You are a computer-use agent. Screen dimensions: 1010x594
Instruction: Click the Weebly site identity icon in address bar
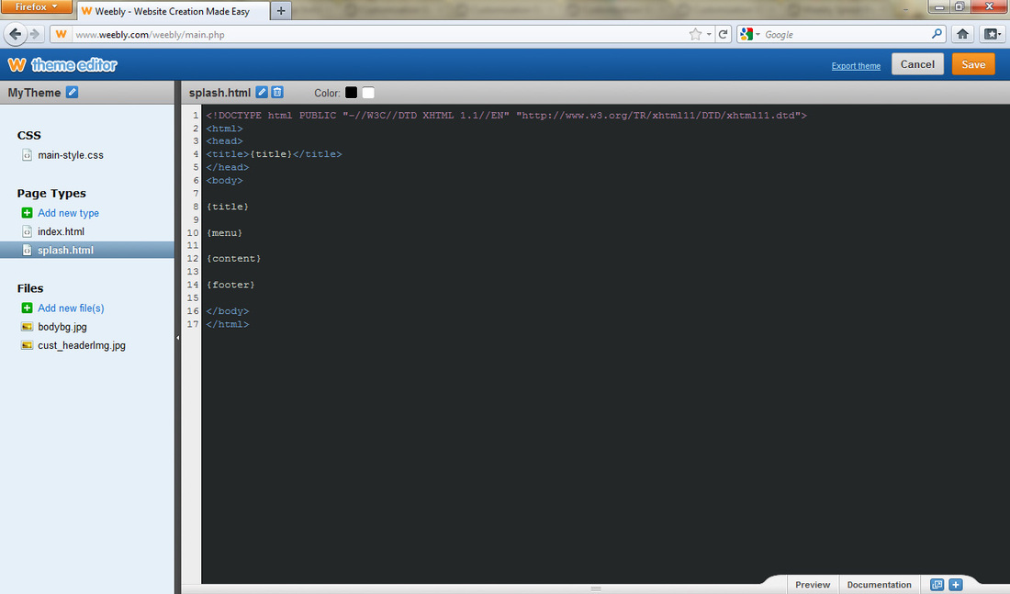(61, 34)
